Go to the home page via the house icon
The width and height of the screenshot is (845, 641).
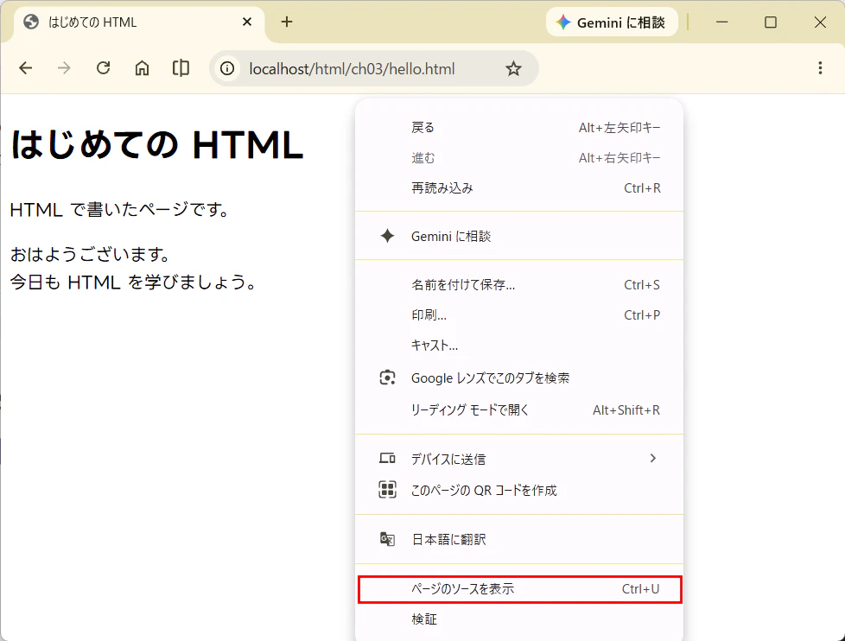click(142, 68)
